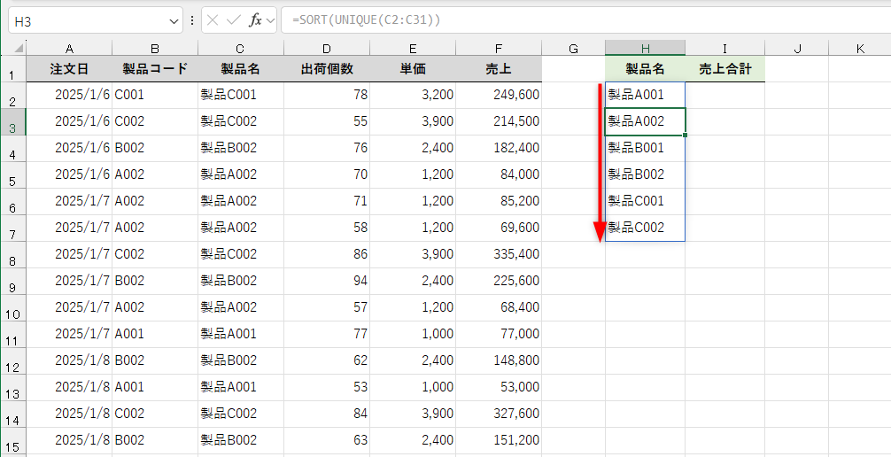Confirm the entry with checkmark icon
891x457 pixels.
[233, 20]
